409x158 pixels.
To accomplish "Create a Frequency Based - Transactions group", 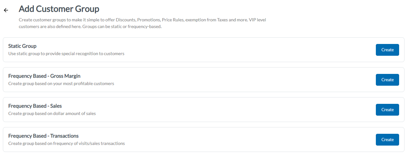I will coord(387,140).
